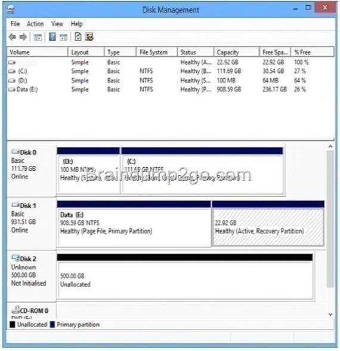Select the Data (E:) volume row
This screenshot has height=351, width=340.
pyautogui.click(x=171, y=90)
